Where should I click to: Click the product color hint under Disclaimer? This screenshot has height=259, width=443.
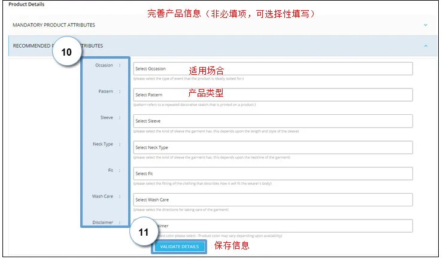[x=220, y=236]
